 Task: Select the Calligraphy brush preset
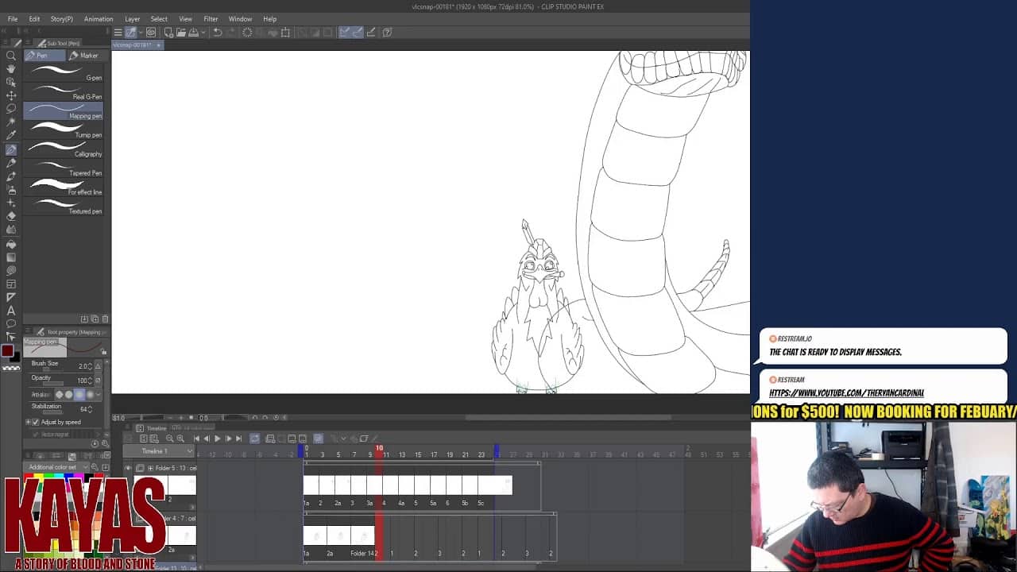coord(64,149)
